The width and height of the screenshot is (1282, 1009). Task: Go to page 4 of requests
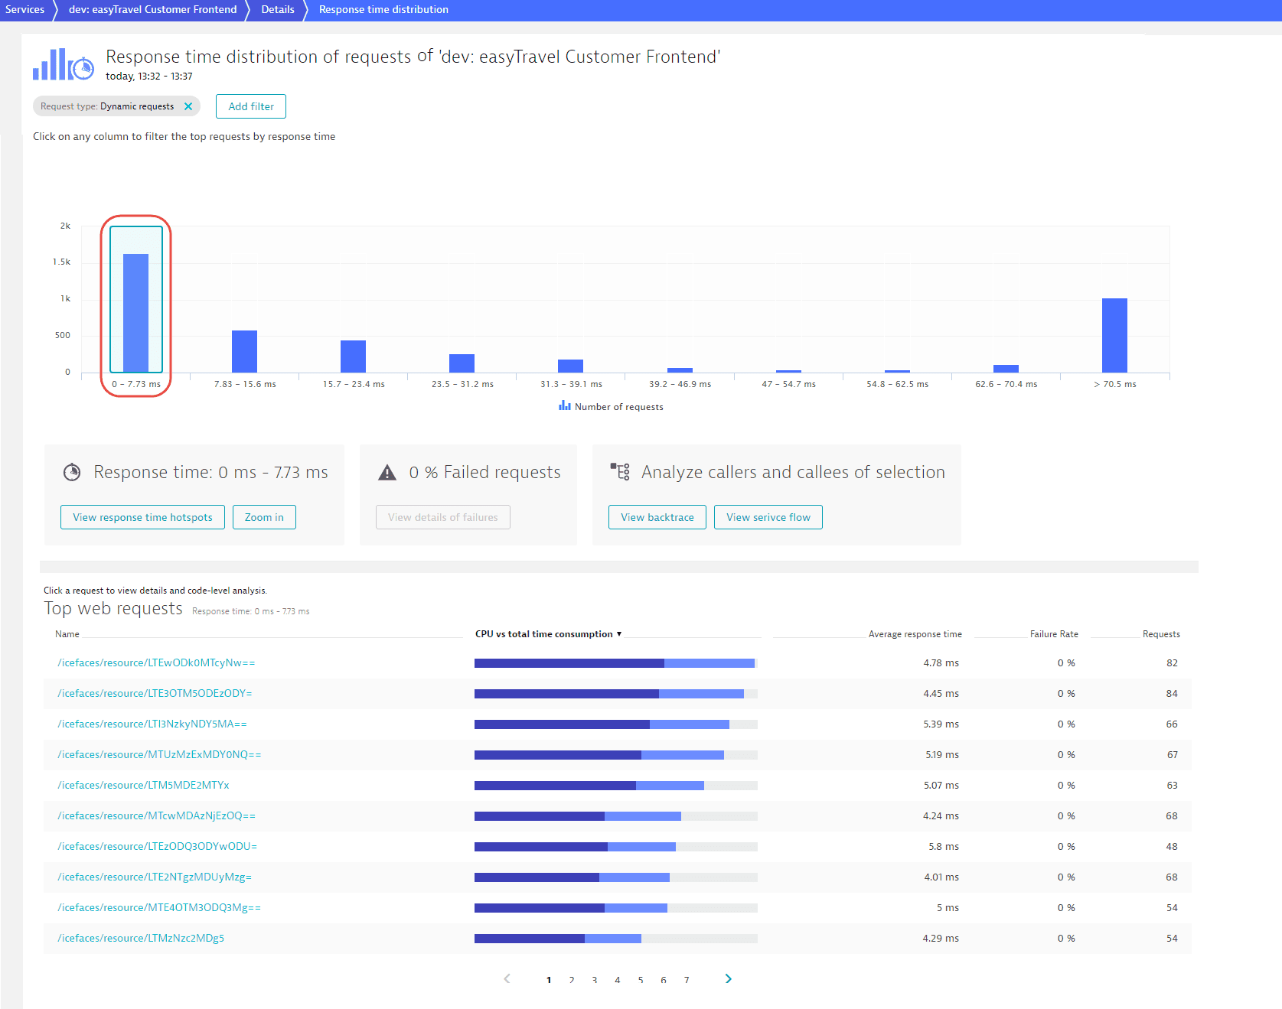coord(618,980)
